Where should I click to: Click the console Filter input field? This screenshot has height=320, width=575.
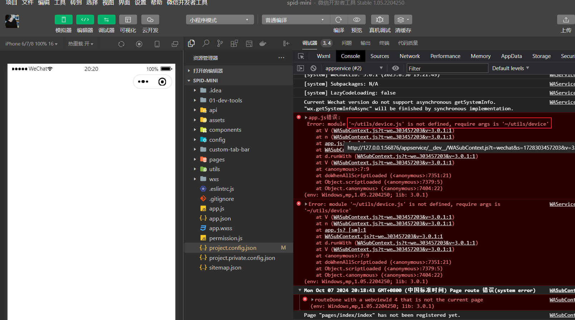[x=447, y=68]
